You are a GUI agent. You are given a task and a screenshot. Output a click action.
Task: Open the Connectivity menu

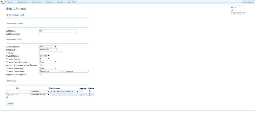tap(38, 2)
